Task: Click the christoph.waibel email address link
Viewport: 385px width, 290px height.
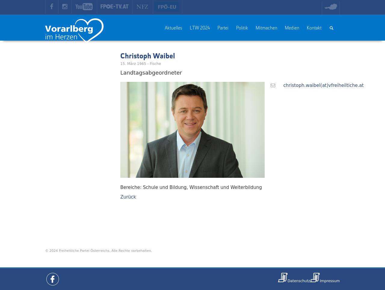Action: coord(323,85)
